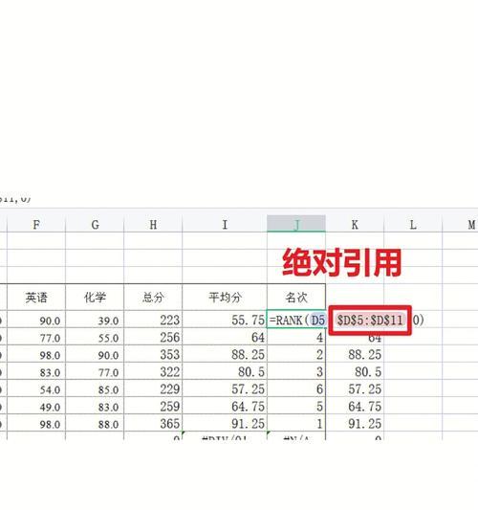The height and width of the screenshot is (510, 478).
Task: Select column K header
Action: pyautogui.click(x=355, y=224)
